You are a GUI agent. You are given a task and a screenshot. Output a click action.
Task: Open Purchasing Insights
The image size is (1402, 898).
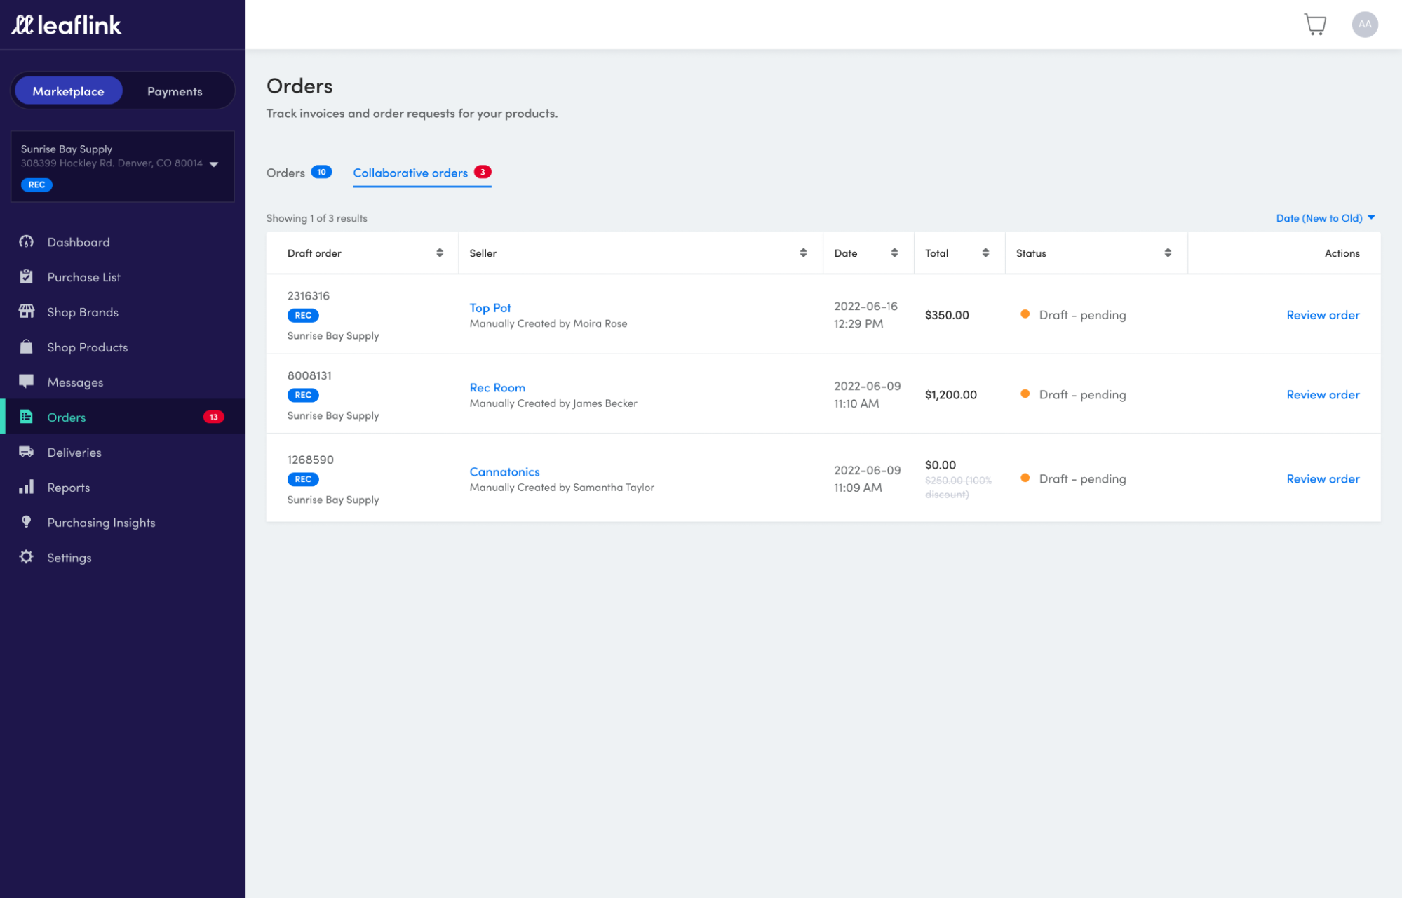point(101,523)
